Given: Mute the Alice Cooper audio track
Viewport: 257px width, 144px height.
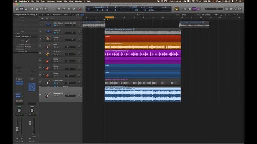Looking at the screenshot, I should click(x=55, y=26).
